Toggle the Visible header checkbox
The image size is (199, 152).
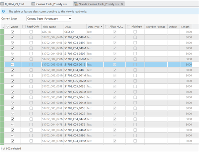click(x=8, y=27)
